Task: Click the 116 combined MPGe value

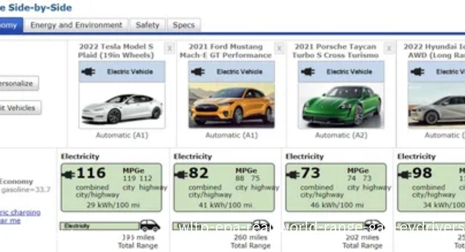Action: 91,173
